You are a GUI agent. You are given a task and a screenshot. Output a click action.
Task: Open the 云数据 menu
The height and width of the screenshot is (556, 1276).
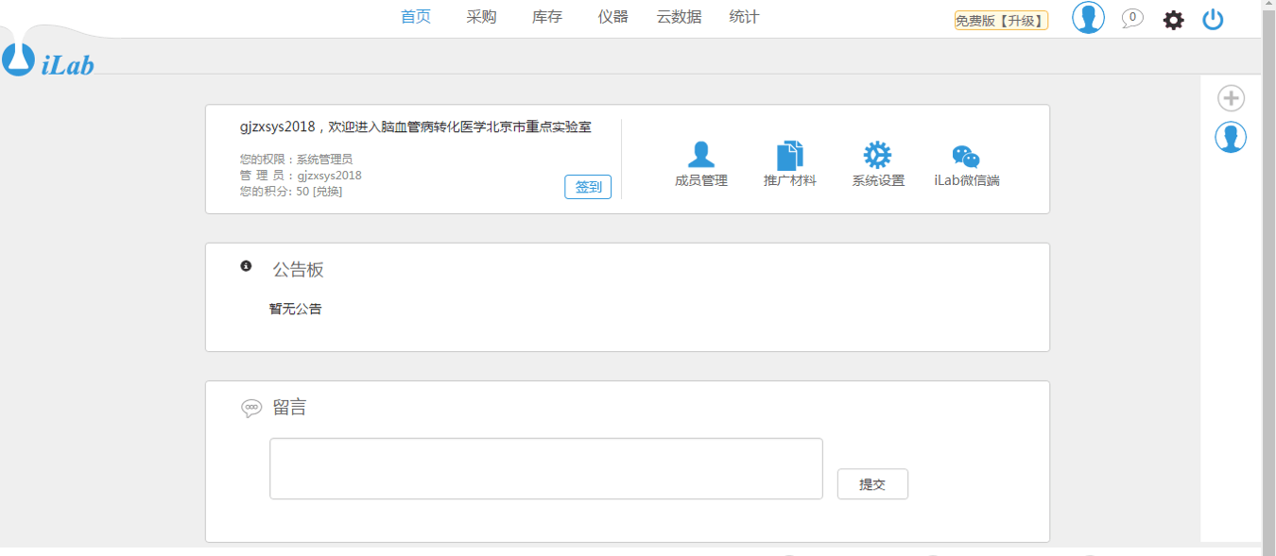click(x=680, y=17)
